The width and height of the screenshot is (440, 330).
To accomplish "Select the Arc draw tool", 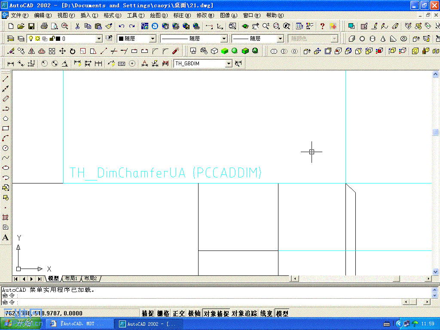I will [5, 138].
